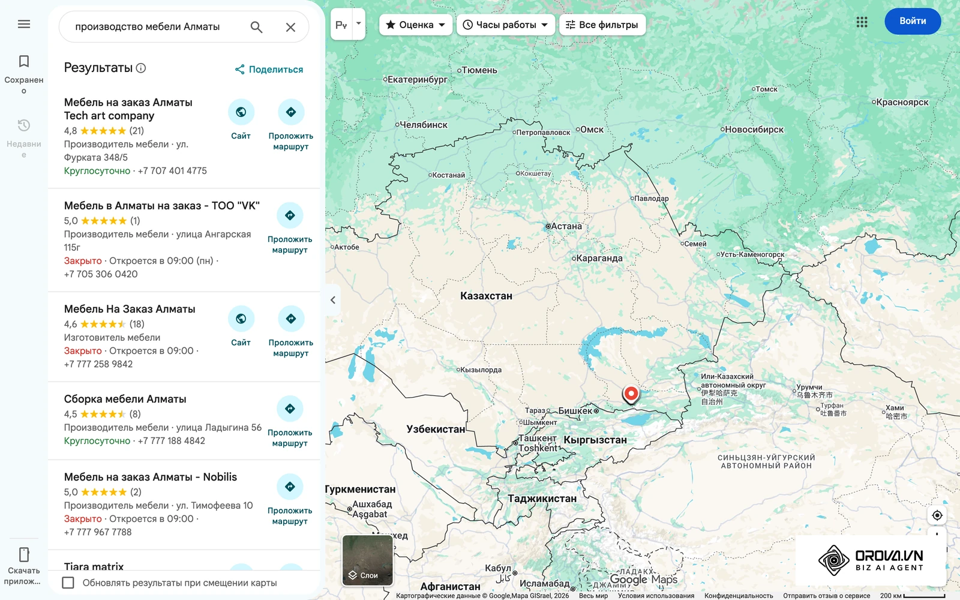The width and height of the screenshot is (960, 600).
Task: Click the Войти sign-in button
Action: coord(913,21)
